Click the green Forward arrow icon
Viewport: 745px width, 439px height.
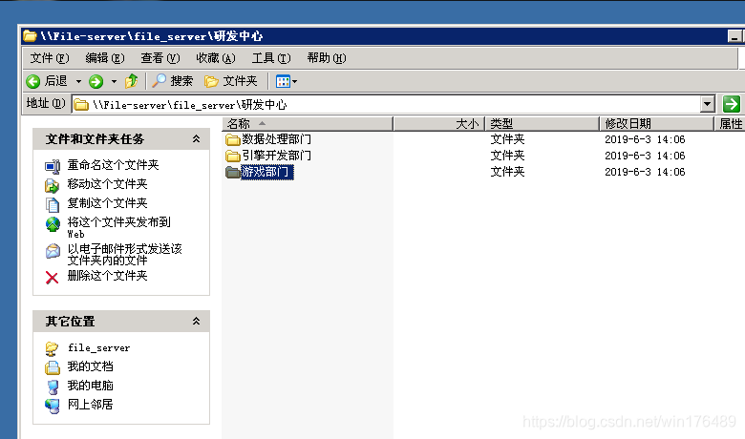point(96,82)
